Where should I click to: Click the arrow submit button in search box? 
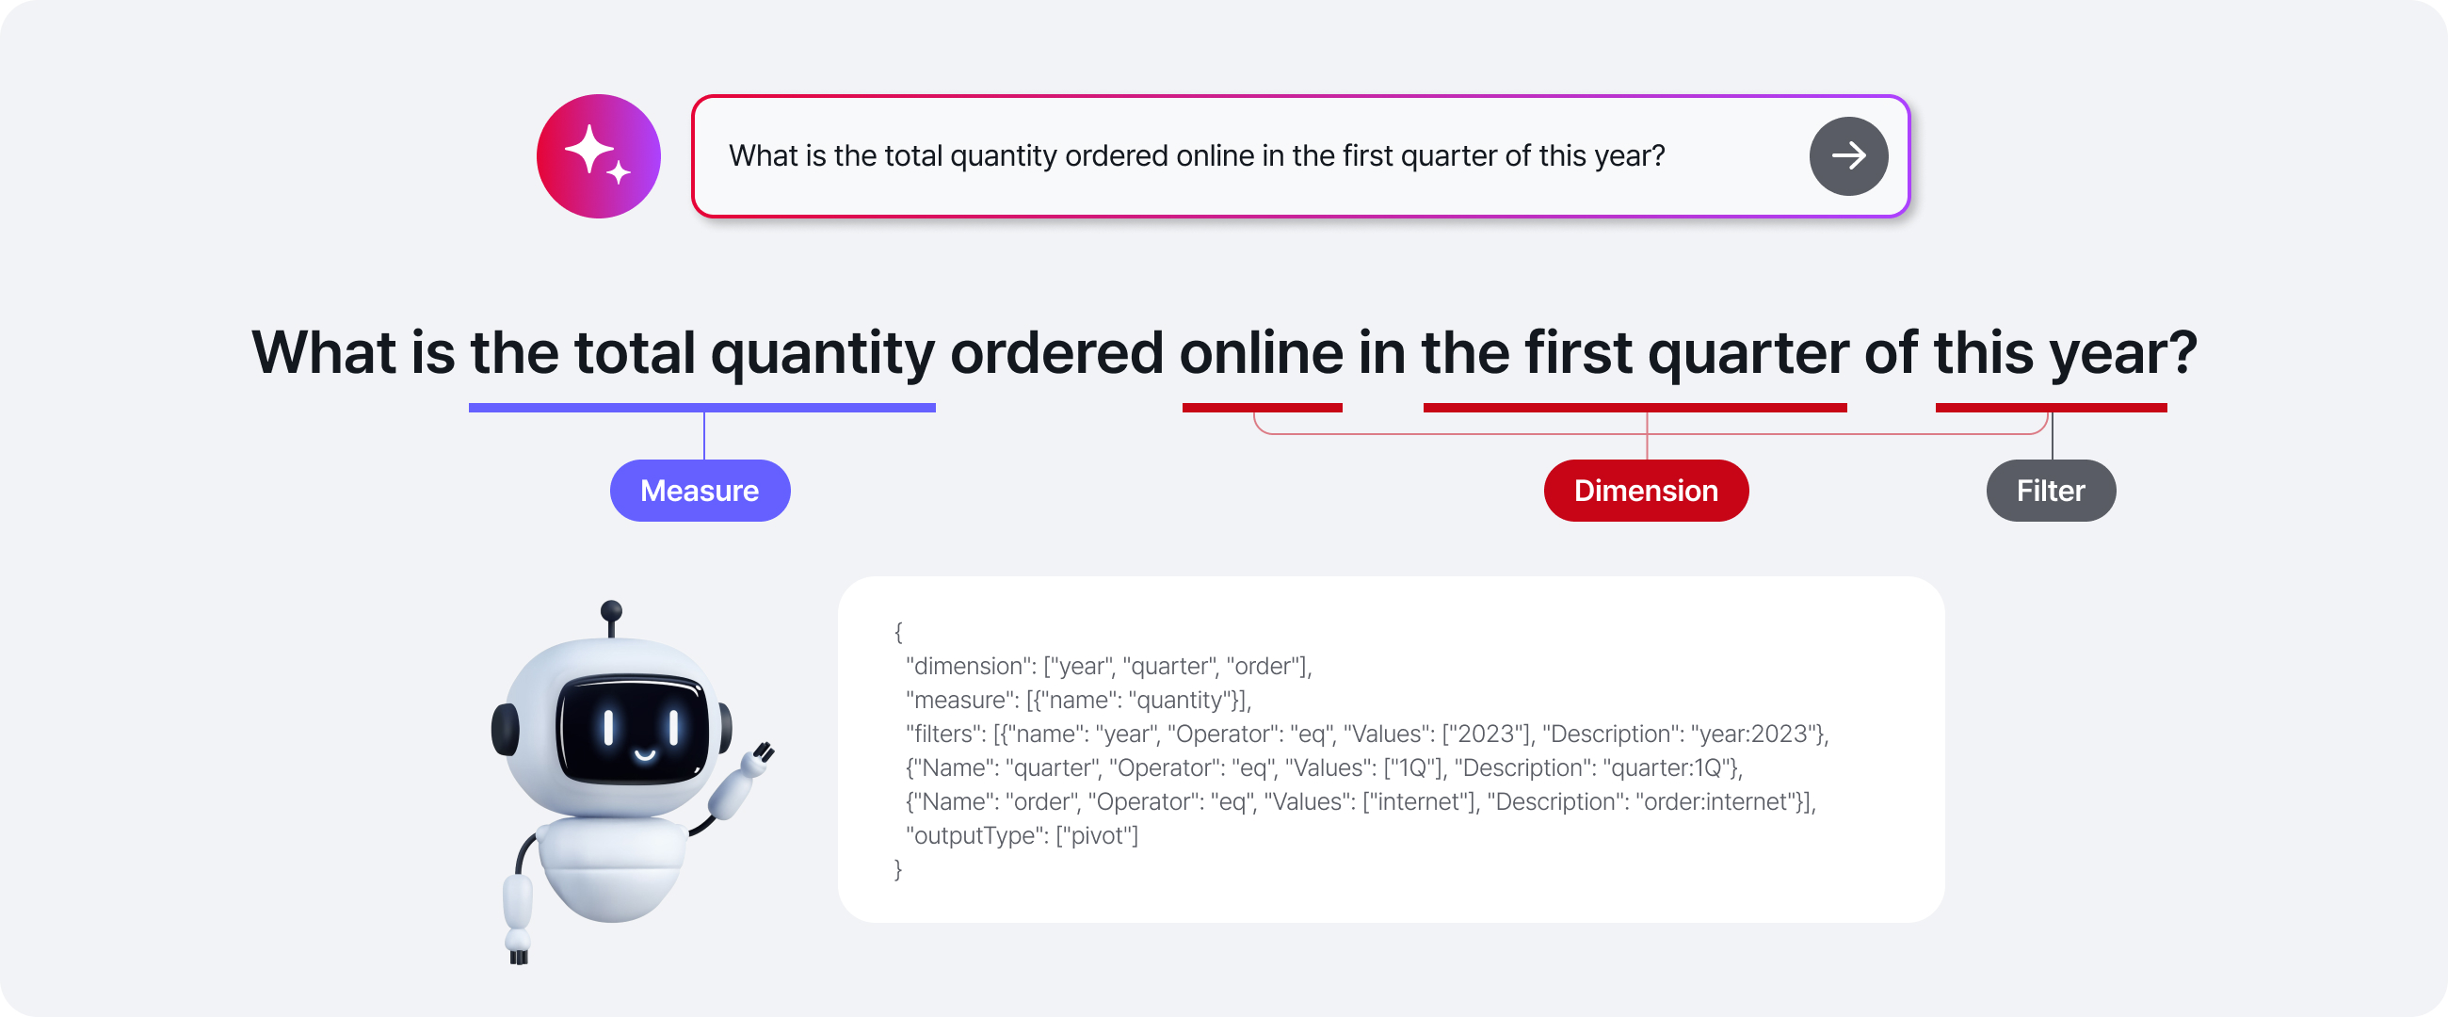point(1848,156)
